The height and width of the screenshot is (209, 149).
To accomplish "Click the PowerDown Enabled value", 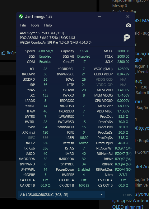I will [x=84, y=169].
